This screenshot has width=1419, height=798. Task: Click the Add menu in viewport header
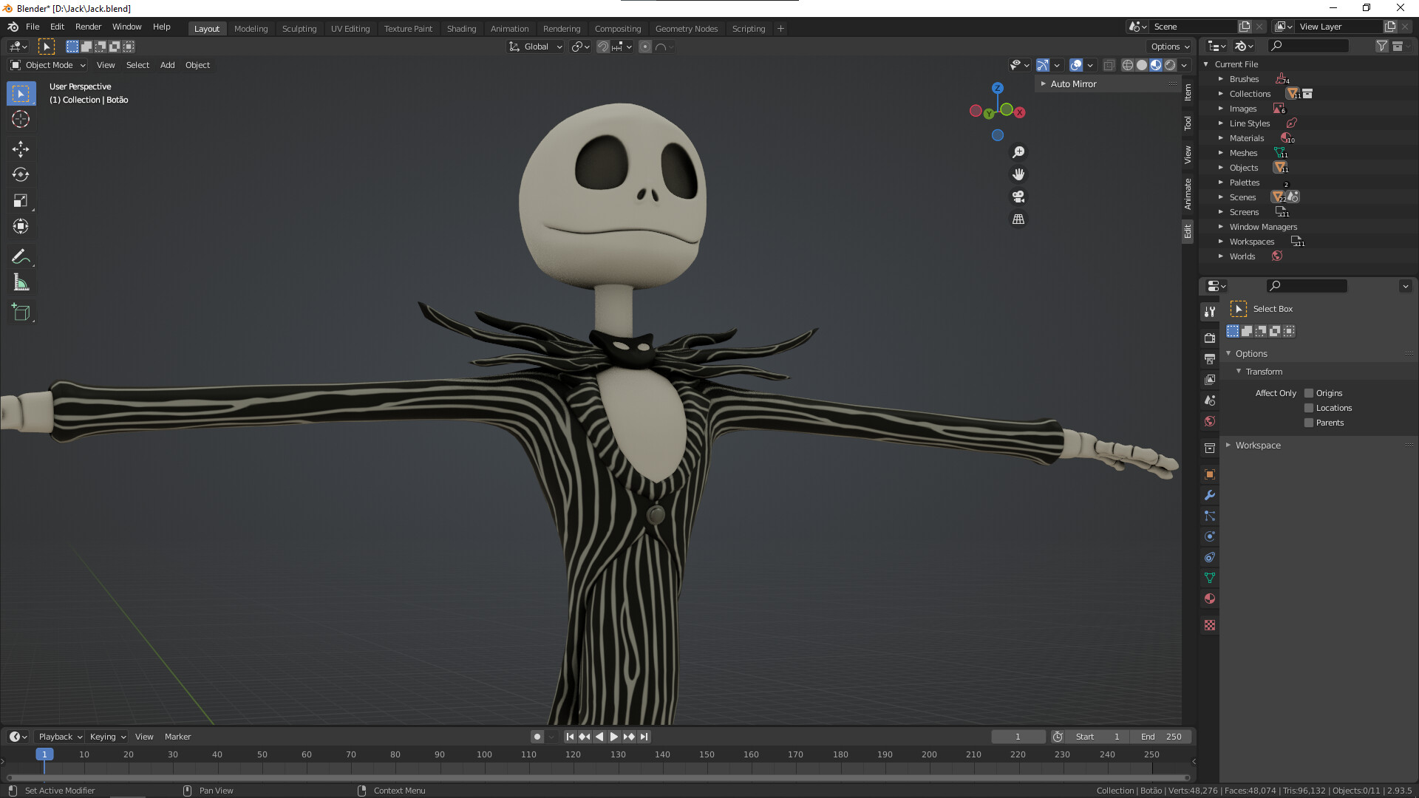[168, 65]
